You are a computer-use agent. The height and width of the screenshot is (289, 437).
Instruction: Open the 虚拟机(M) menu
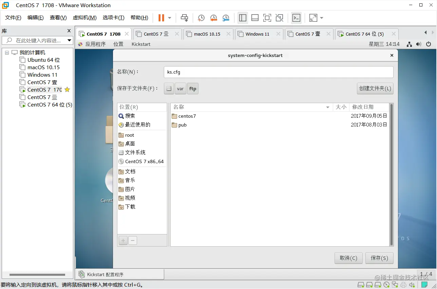[85, 18]
